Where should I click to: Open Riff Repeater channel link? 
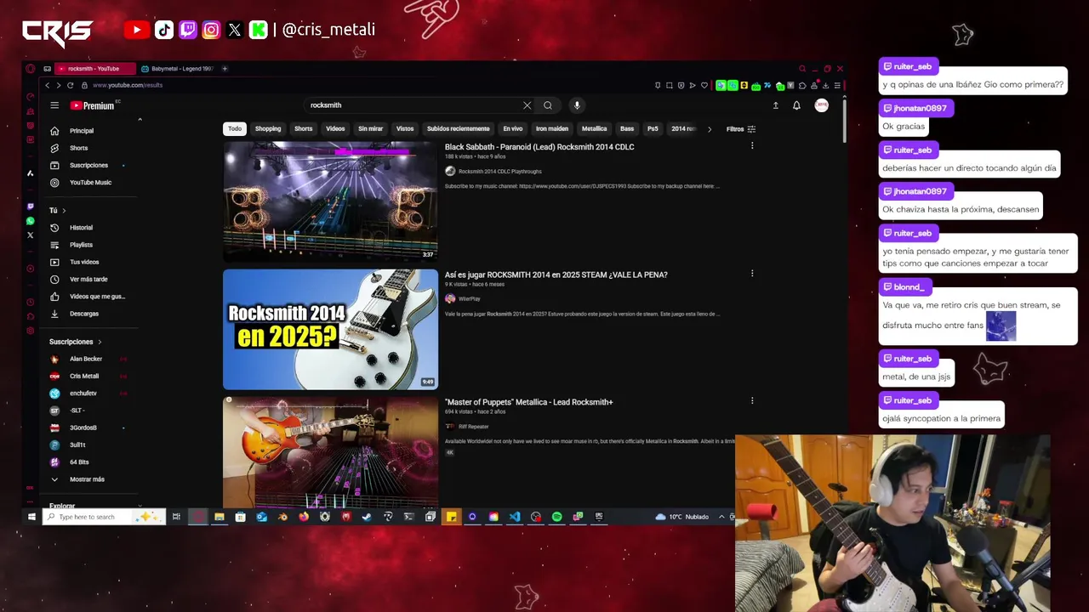click(x=473, y=427)
